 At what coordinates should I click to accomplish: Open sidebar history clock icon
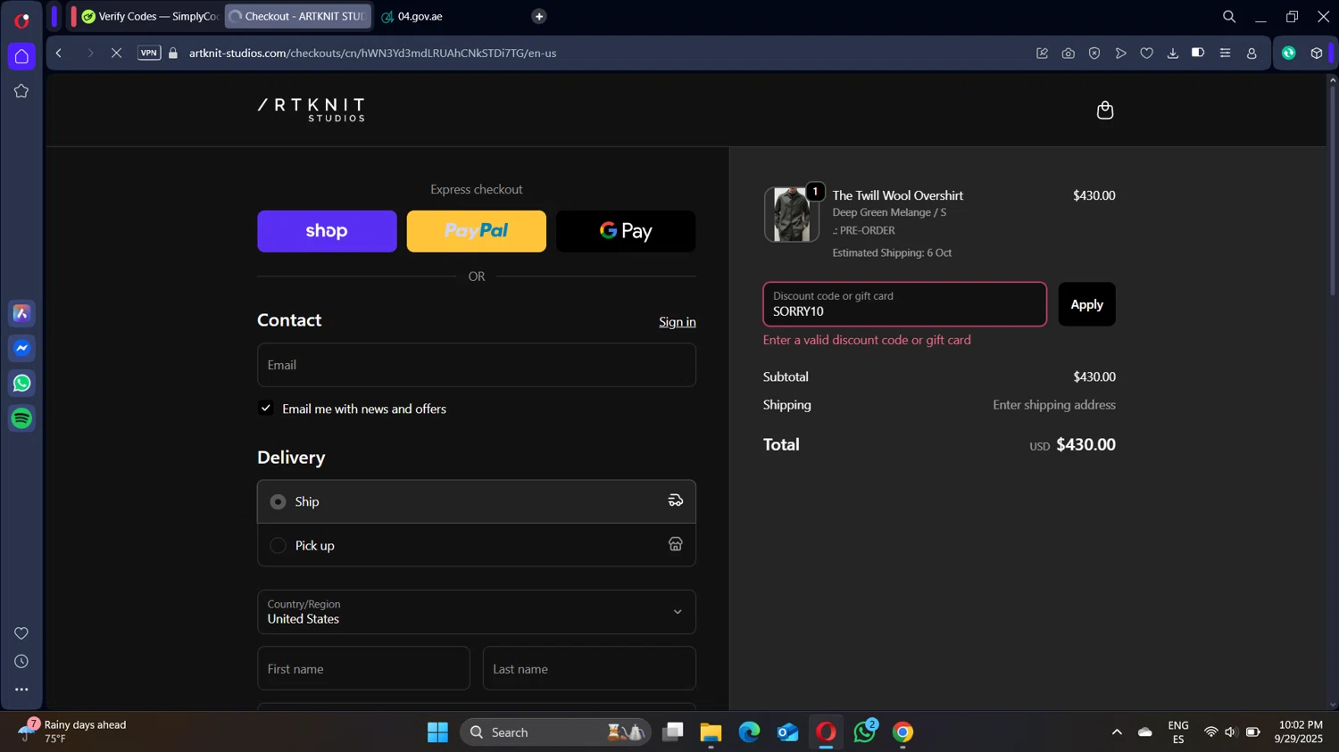tap(21, 662)
